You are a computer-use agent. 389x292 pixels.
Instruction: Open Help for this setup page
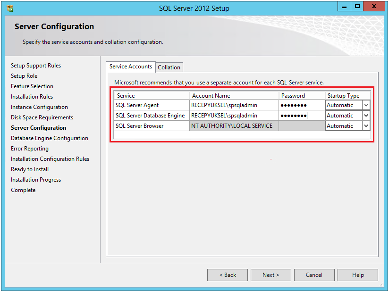[358, 275]
